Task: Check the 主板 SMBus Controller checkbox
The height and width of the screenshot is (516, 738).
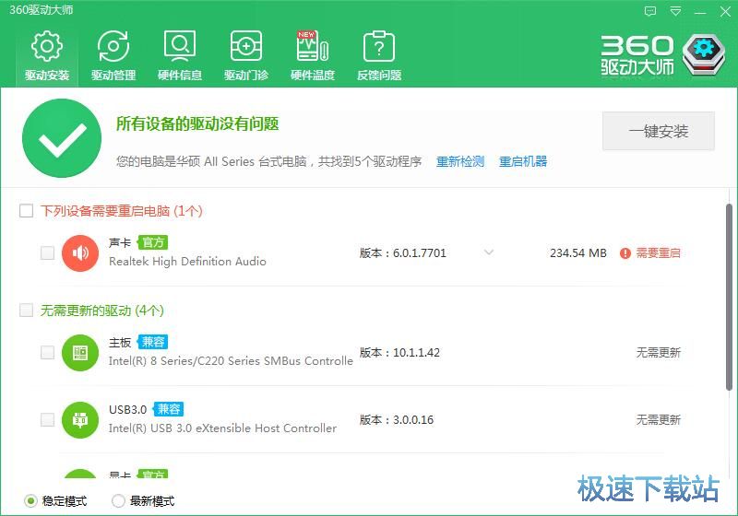Action: [47, 352]
